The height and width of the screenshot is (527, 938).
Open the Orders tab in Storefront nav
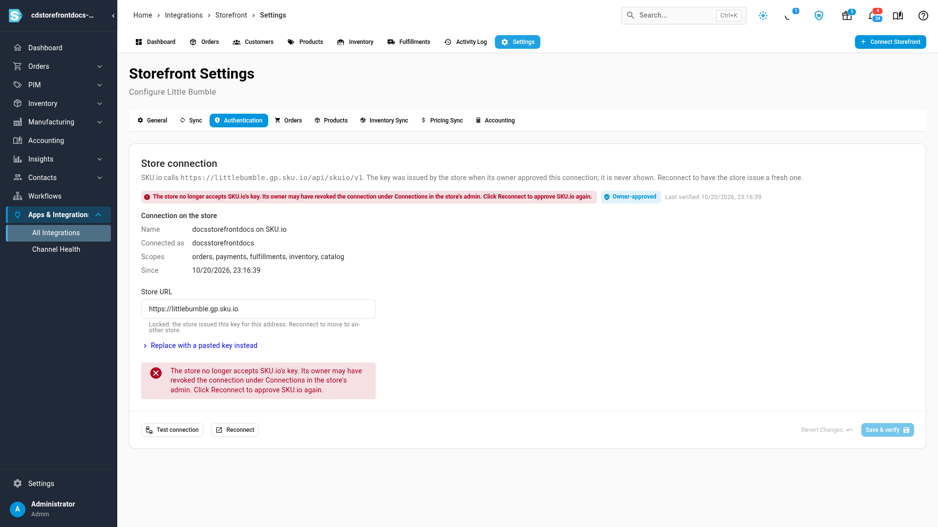coord(204,42)
